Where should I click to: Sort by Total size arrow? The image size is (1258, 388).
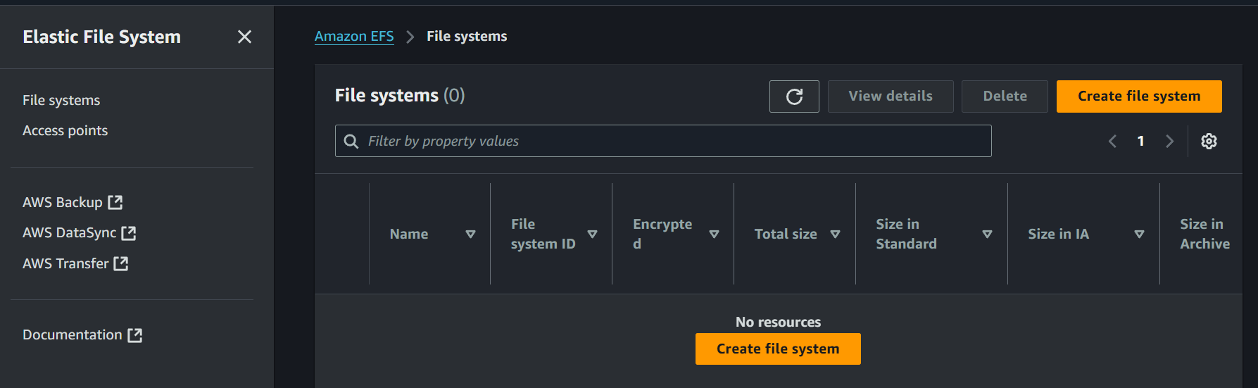pos(835,234)
